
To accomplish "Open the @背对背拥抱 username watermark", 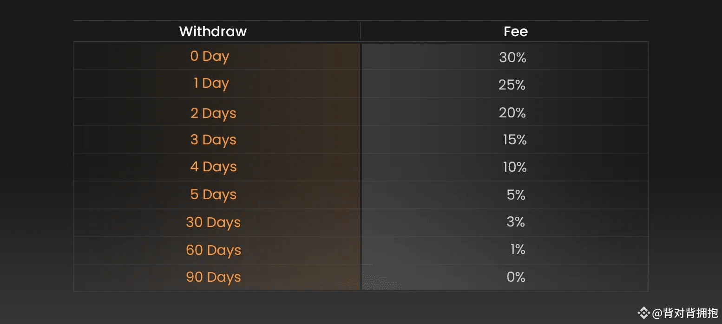I will click(684, 313).
